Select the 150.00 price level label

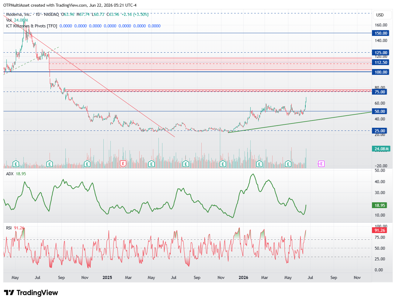(380, 33)
